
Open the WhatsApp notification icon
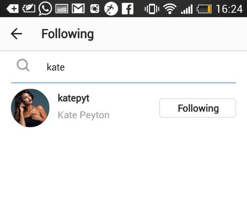click(x=45, y=9)
